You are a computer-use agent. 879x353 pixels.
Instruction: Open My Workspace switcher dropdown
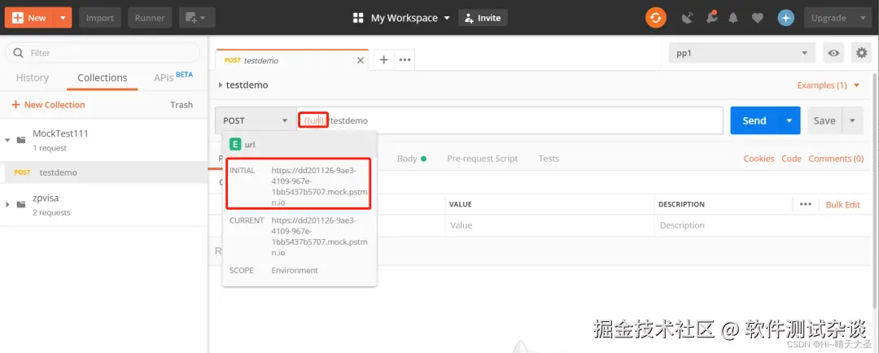coord(401,18)
